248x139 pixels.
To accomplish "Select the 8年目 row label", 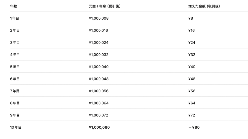I will click(x=15, y=103).
